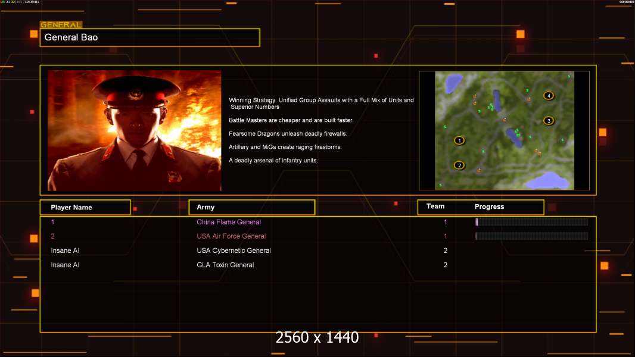This screenshot has height=357, width=635.
Task: Click the Insane AI in the GLA Toxin General row
Action: (65, 265)
